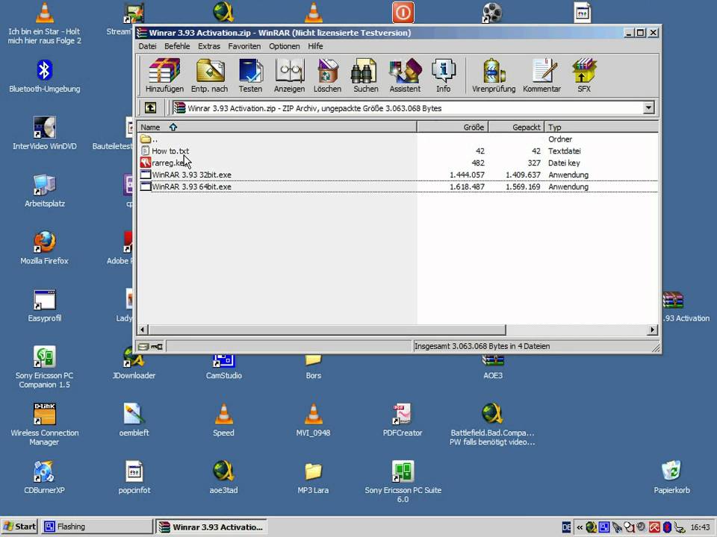Click horizontal scrollbar left arrow
The height and width of the screenshot is (537, 717).
click(x=143, y=330)
